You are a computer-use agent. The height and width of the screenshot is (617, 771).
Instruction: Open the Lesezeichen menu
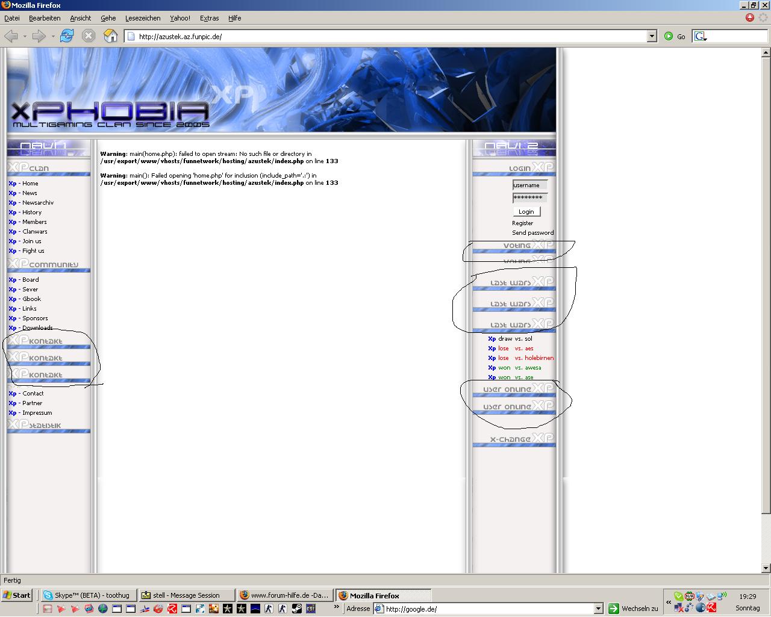tap(143, 18)
